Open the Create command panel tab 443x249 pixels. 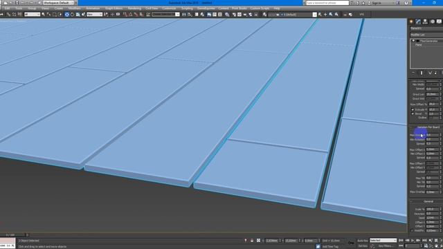coord(411,21)
